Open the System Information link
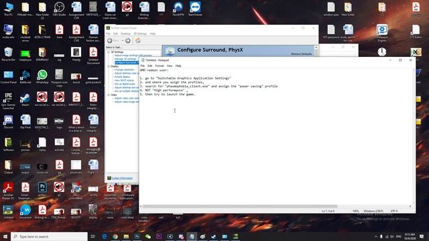 click(x=122, y=178)
